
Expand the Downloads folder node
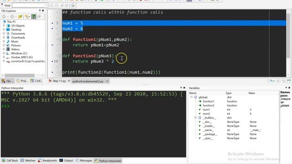[4, 37]
